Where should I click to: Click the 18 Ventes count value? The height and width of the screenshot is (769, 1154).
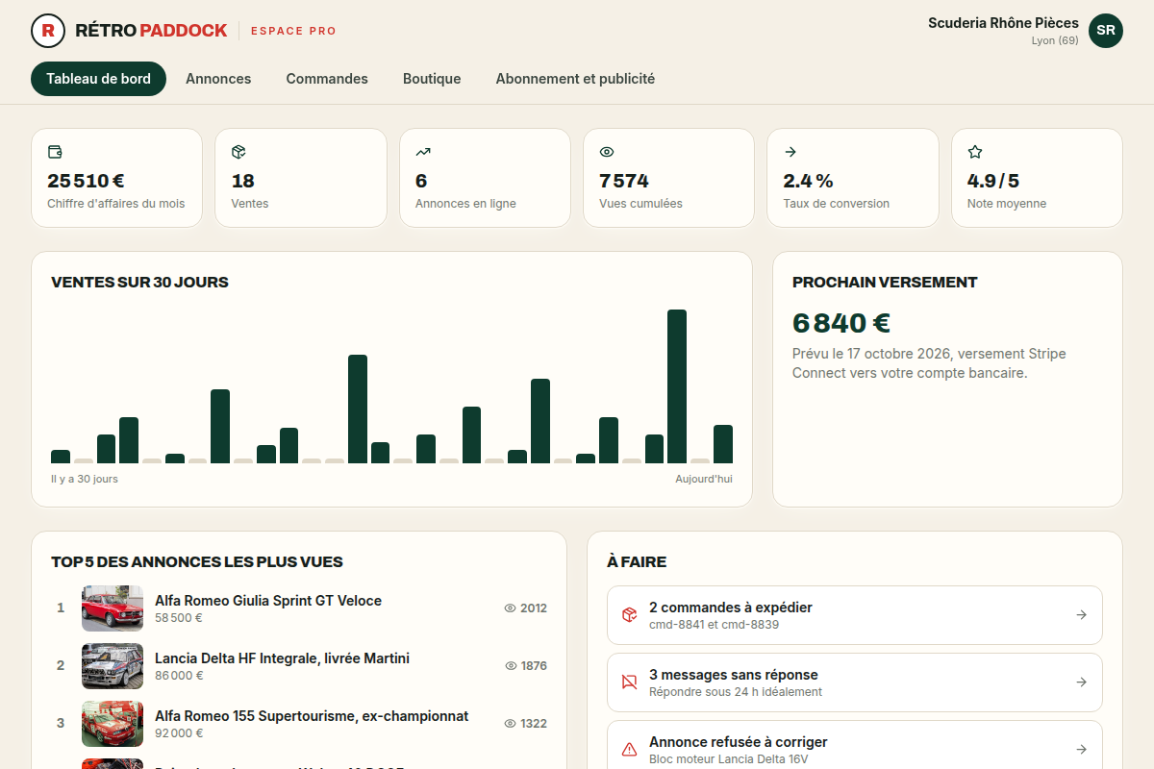point(243,181)
